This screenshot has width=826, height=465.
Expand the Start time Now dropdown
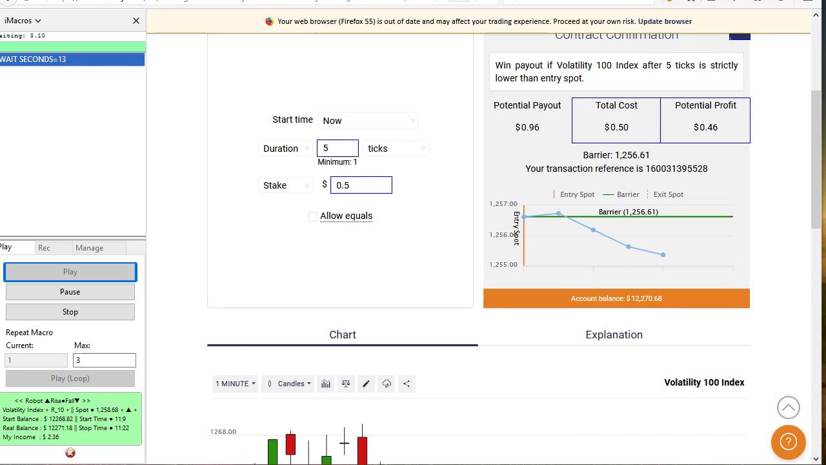(x=368, y=121)
